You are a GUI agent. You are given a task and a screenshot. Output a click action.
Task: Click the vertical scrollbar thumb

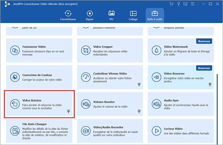(x=217, y=109)
